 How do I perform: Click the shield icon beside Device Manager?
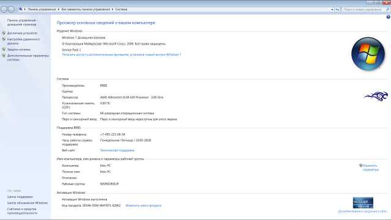pos(4,33)
